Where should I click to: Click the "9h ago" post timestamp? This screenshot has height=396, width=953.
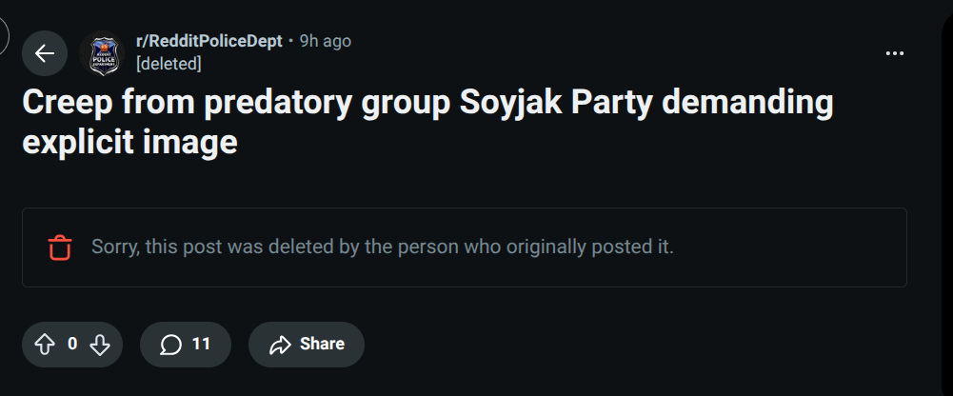pos(326,41)
